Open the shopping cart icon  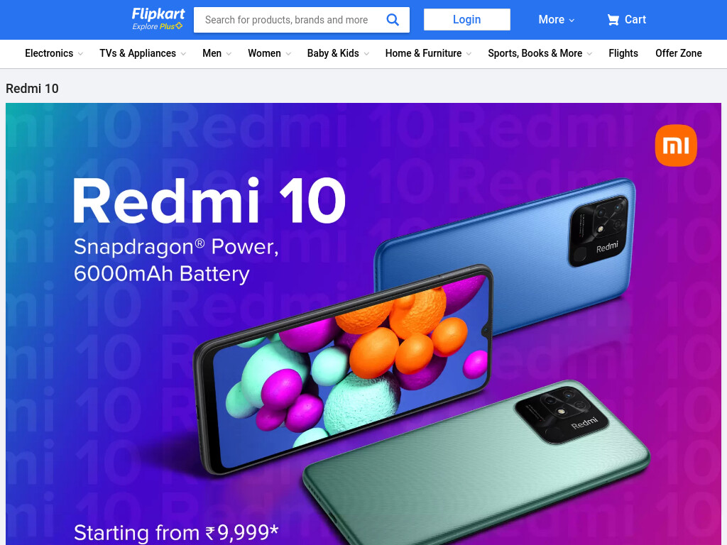coord(613,19)
